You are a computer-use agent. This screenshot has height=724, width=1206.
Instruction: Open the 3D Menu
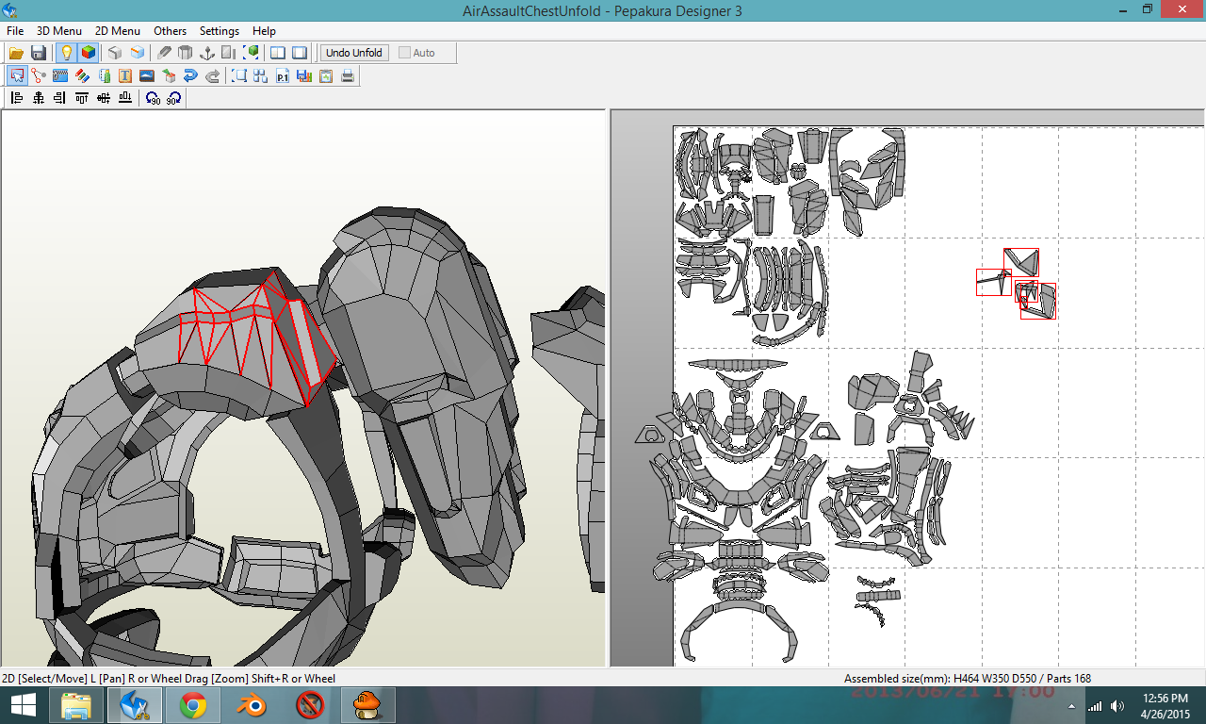[59, 31]
